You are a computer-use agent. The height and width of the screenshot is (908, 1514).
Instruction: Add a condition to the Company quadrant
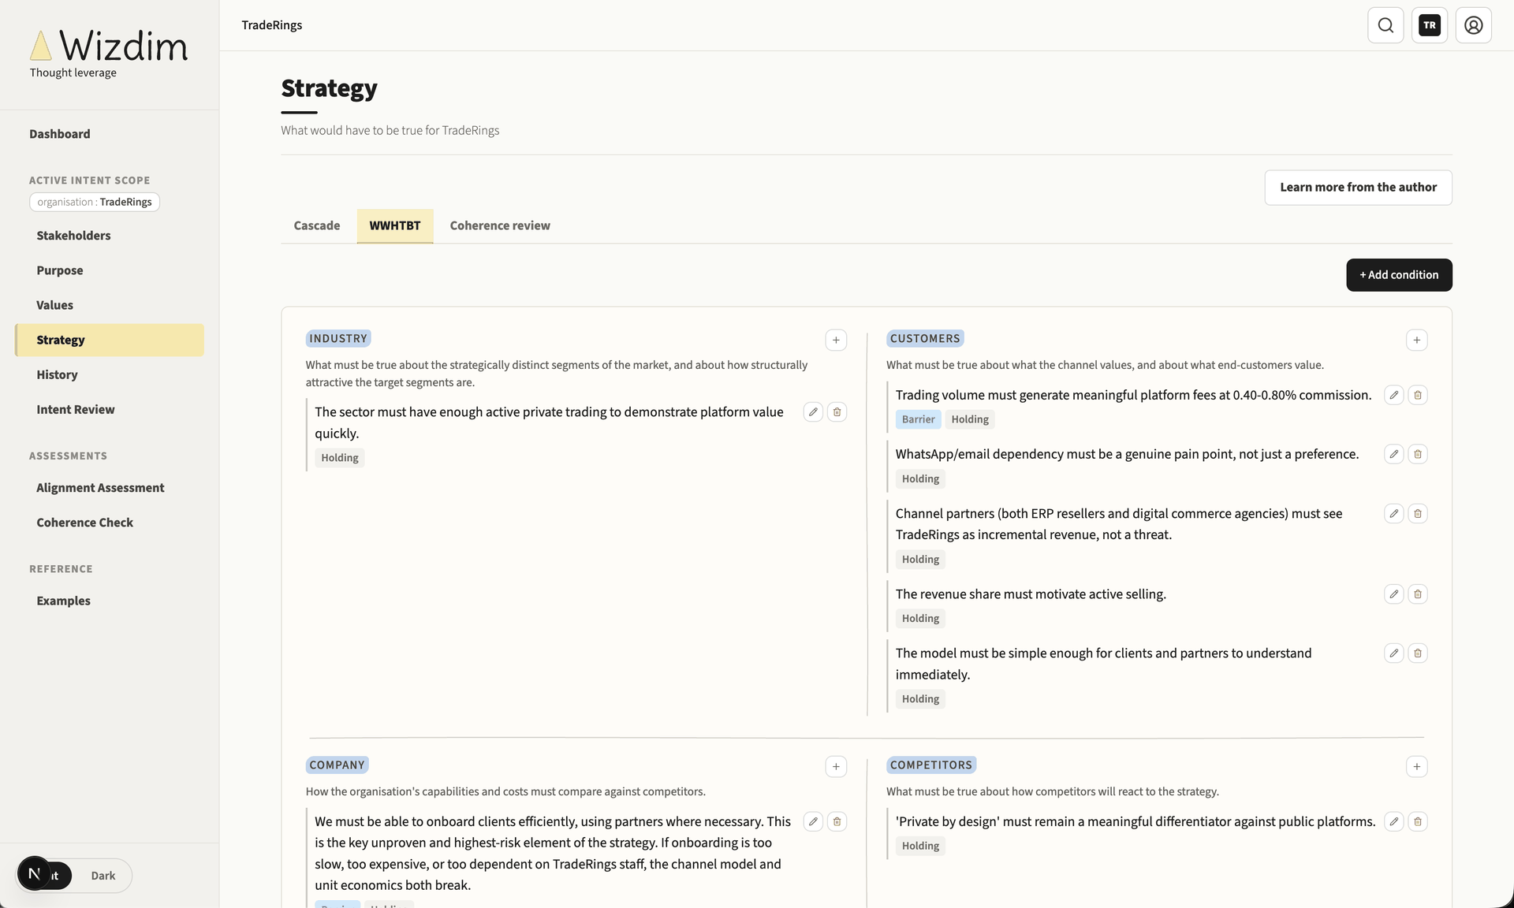click(836, 766)
